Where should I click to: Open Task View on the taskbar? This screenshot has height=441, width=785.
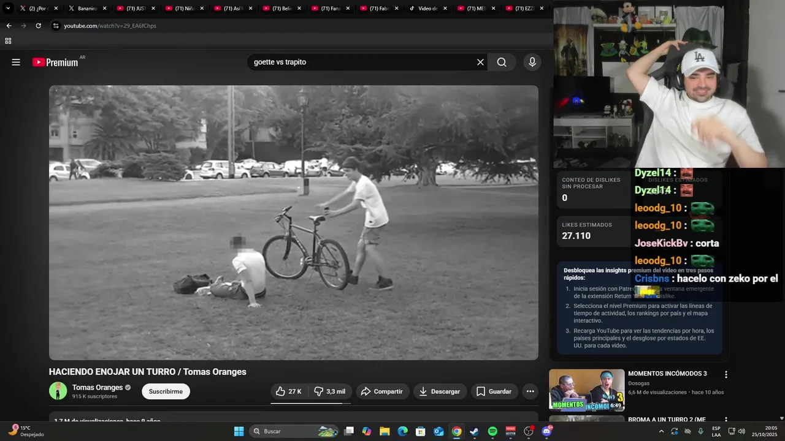(349, 431)
